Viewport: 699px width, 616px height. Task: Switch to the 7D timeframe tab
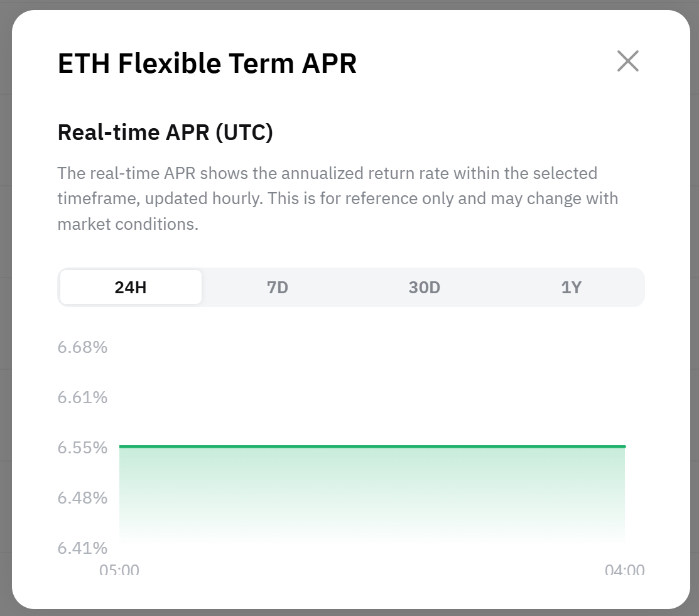278,288
